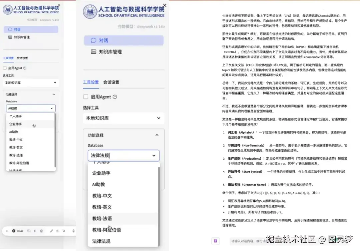360x251 pixels.
Task: Click the chevron arrow of the 法律法规 combo box
Action: (154, 155)
